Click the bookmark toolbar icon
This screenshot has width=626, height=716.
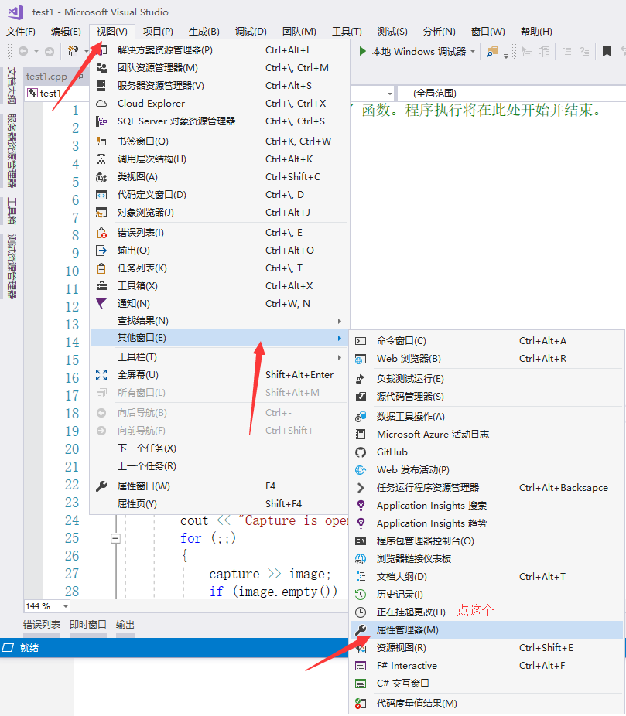(607, 52)
